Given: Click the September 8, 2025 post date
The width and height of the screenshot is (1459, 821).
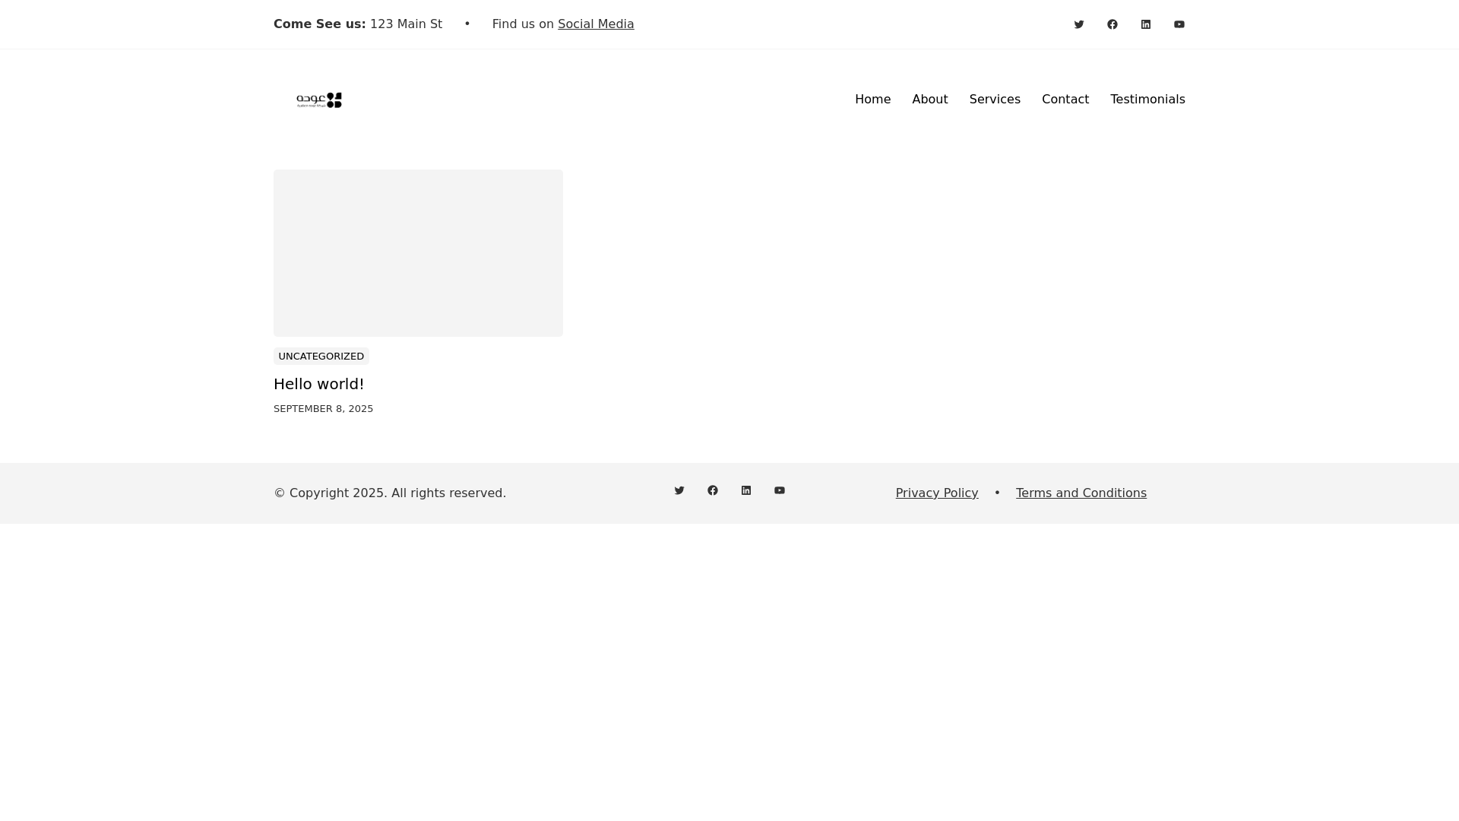Looking at the screenshot, I should coord(324,409).
